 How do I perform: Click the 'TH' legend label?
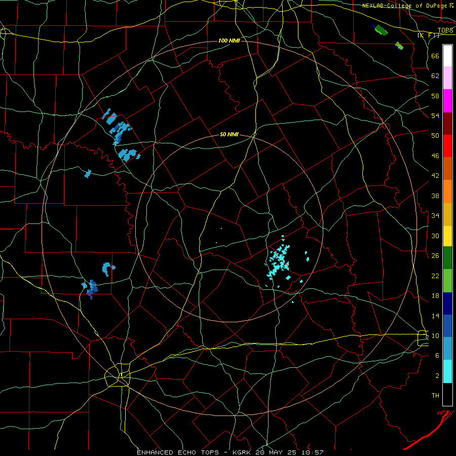pos(435,396)
